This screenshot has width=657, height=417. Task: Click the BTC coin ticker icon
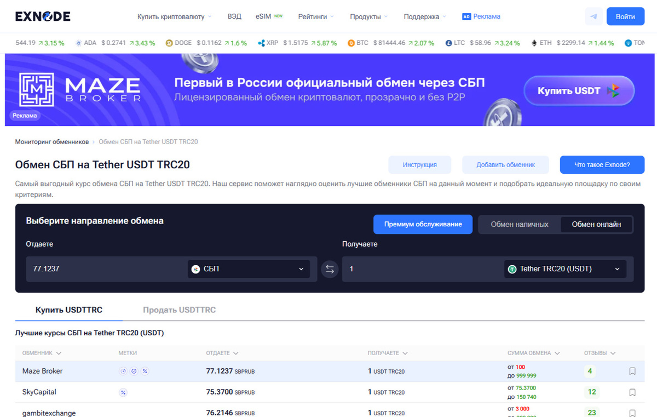pyautogui.click(x=351, y=43)
